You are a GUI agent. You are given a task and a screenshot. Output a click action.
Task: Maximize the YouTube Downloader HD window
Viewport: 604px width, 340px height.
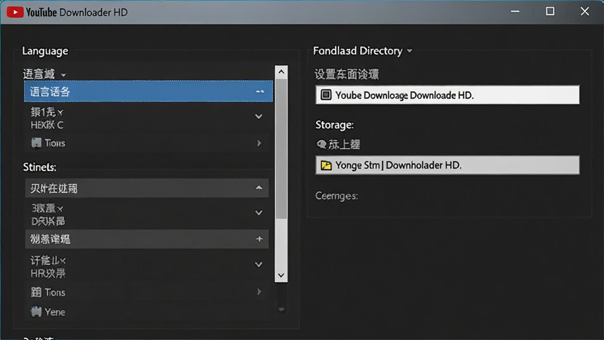pos(550,12)
